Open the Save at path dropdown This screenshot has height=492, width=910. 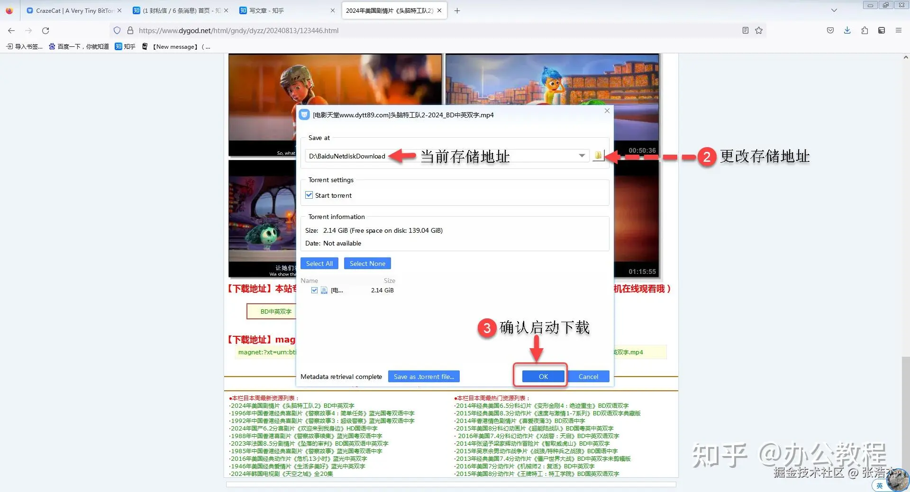click(582, 156)
